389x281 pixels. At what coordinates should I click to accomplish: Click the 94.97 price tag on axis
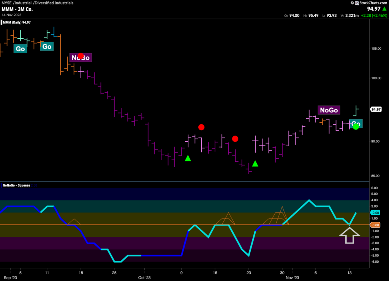coord(376,109)
